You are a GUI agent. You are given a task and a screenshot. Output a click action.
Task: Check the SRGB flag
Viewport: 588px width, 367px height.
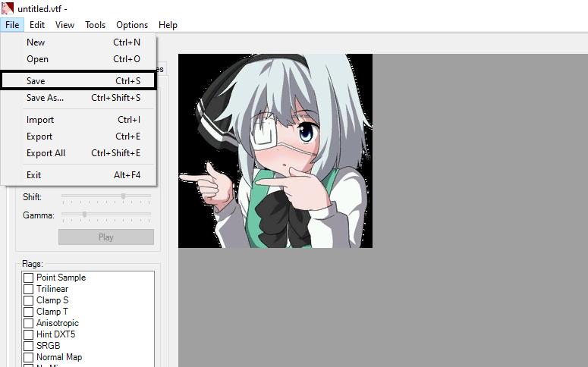tap(29, 346)
